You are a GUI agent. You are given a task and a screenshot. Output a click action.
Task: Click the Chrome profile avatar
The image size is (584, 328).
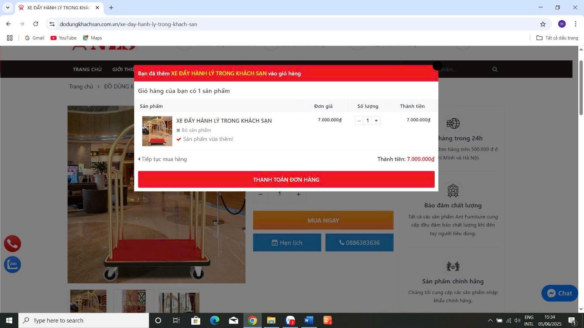(562, 24)
